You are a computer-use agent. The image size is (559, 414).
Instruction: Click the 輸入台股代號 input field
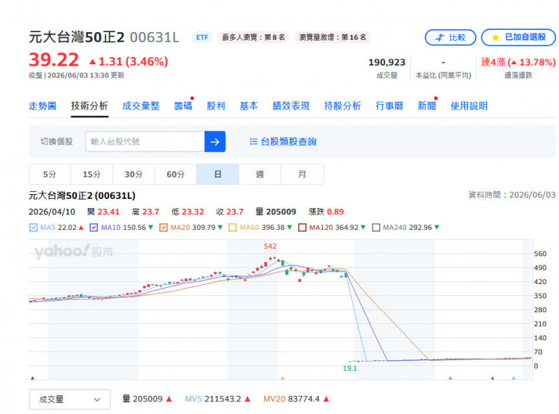[x=145, y=142]
